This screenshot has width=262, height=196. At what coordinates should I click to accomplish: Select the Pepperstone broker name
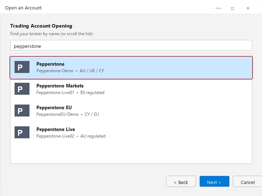[50, 64]
